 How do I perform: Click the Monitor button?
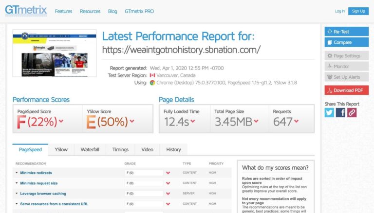coord(347,67)
